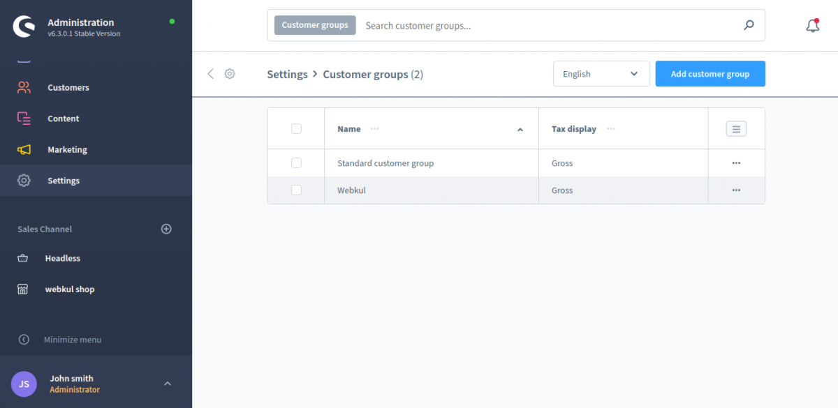Open notifications via the bell icon

pyautogui.click(x=811, y=24)
